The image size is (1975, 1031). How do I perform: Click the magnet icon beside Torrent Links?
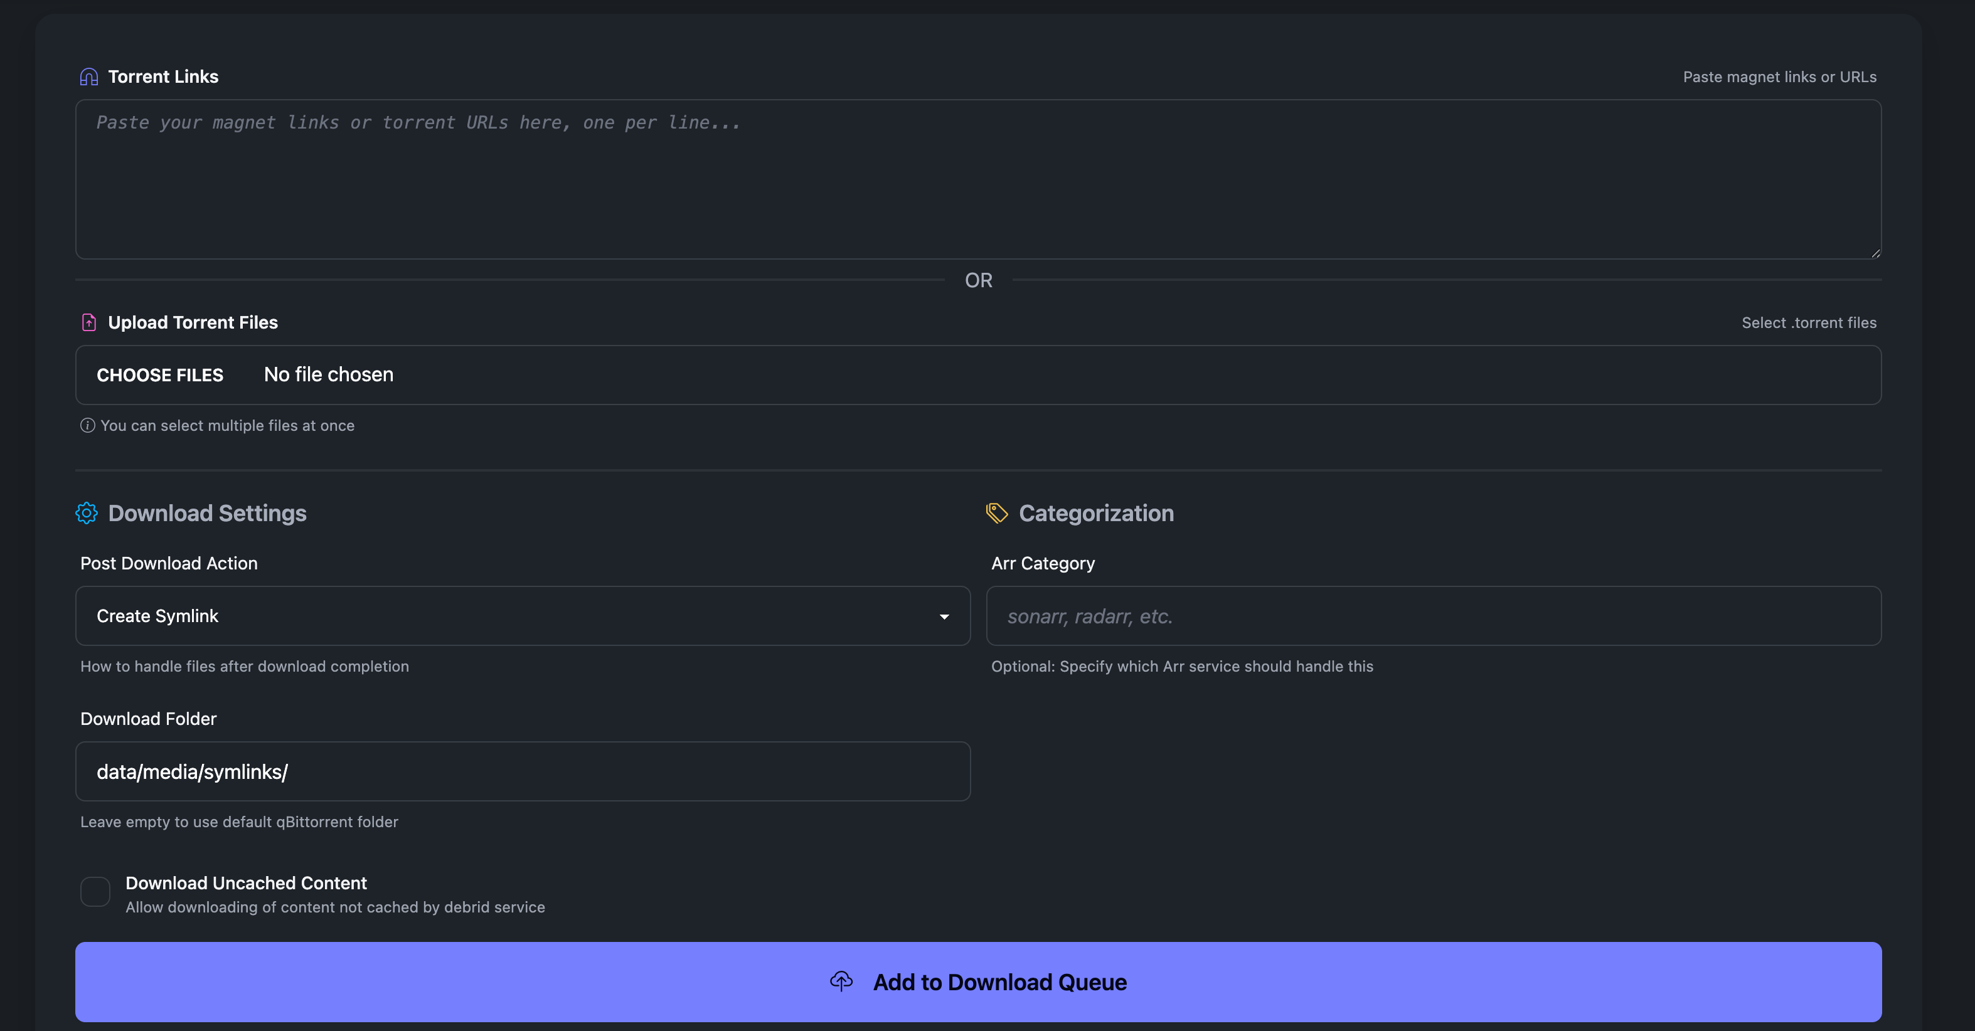coord(88,76)
